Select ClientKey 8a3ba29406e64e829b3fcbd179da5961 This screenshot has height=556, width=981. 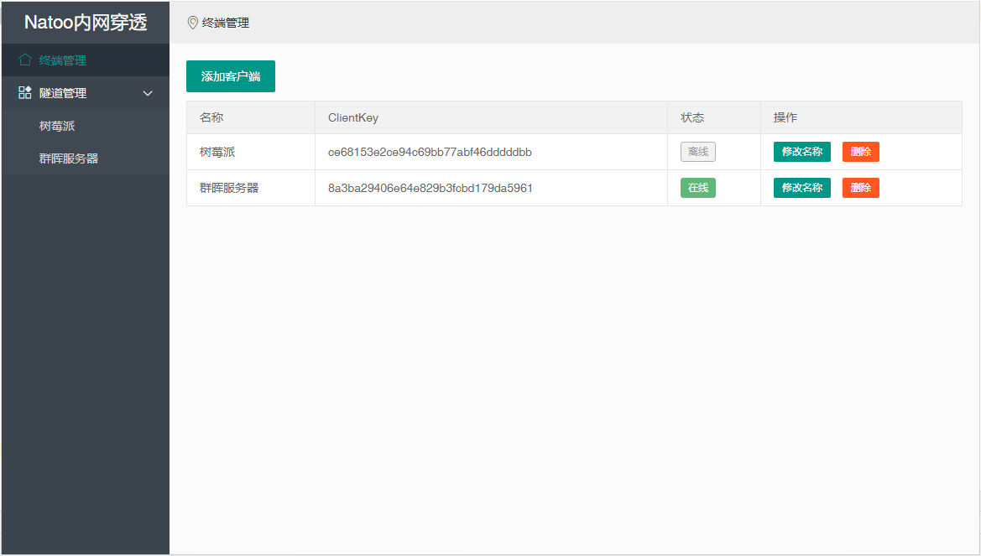[x=430, y=188]
